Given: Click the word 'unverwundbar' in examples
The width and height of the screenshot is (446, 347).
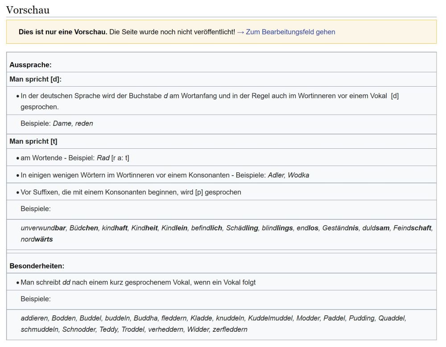Looking at the screenshot, I should 43,228.
